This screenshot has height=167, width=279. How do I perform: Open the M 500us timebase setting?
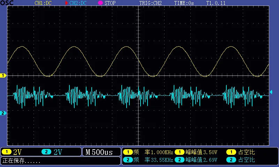click(99, 152)
